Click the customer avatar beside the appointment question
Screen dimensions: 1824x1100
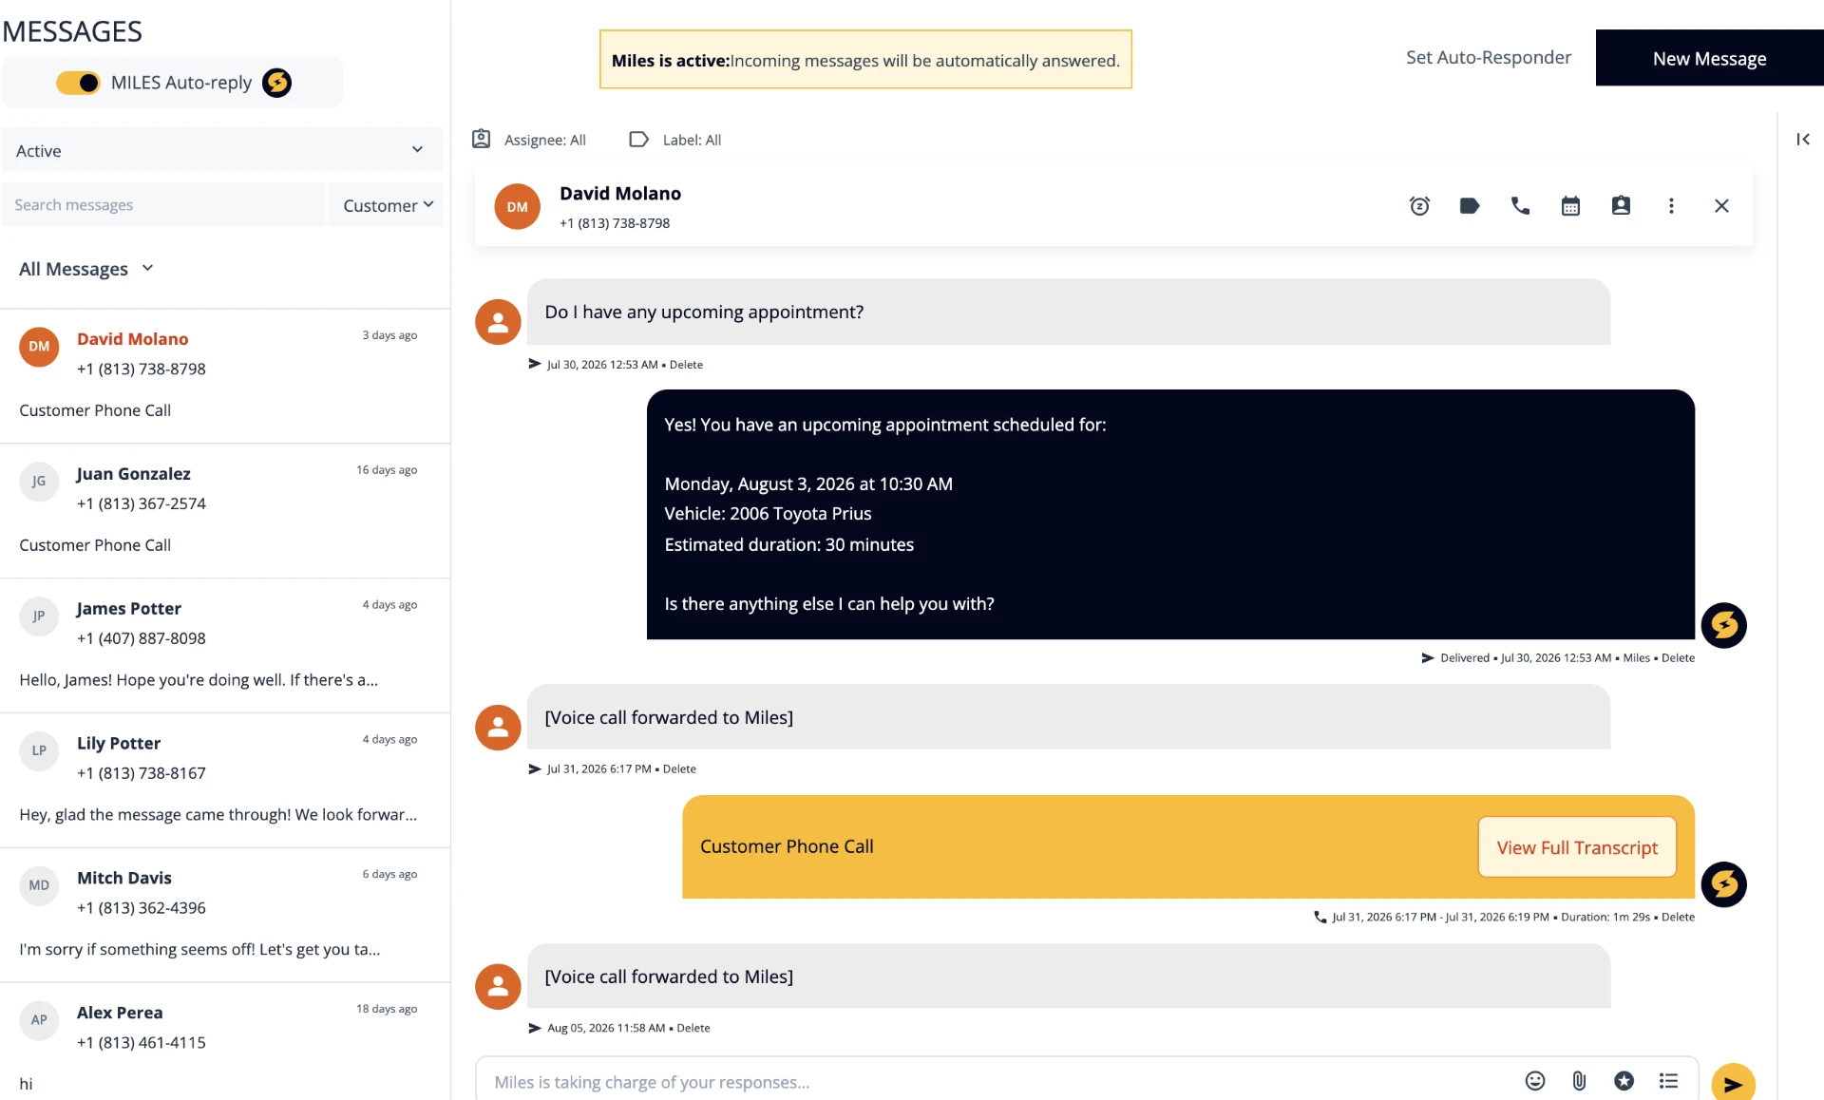click(x=498, y=322)
